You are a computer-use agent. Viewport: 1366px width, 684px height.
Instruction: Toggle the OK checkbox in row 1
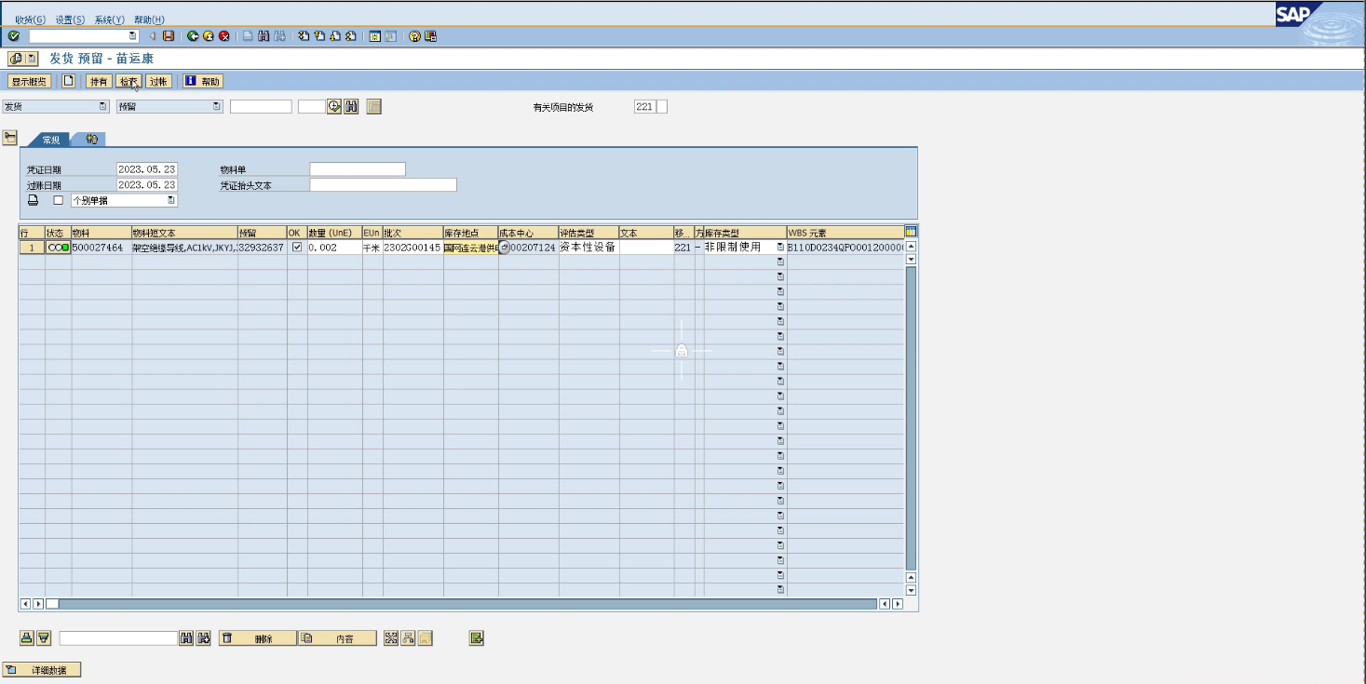[x=297, y=248]
